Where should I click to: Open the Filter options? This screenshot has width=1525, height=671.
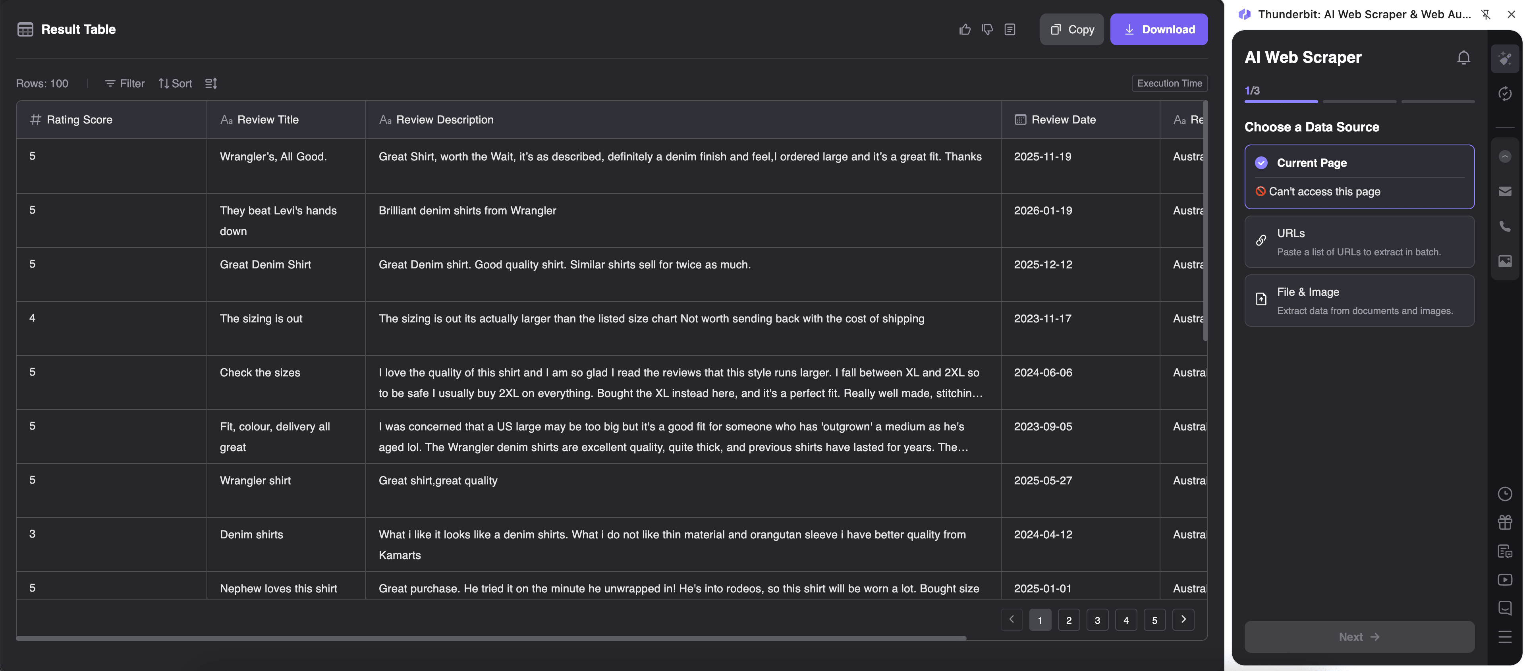(x=124, y=83)
